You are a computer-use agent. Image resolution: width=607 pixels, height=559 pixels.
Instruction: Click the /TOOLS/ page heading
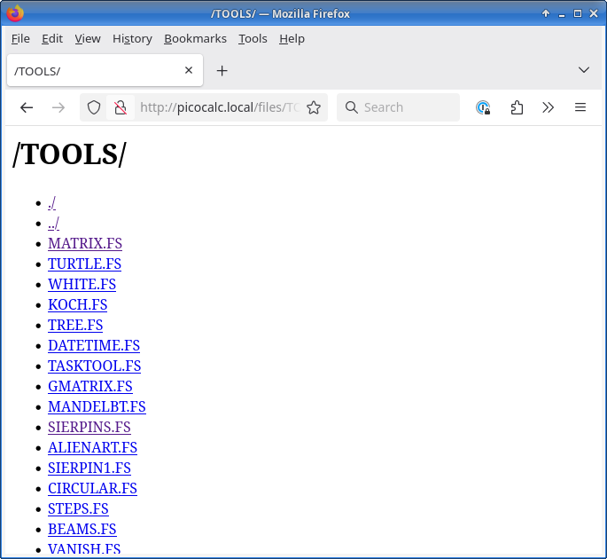69,154
